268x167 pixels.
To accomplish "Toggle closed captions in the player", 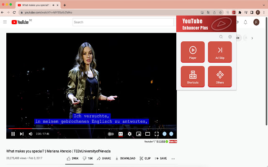I will coord(121,134).
